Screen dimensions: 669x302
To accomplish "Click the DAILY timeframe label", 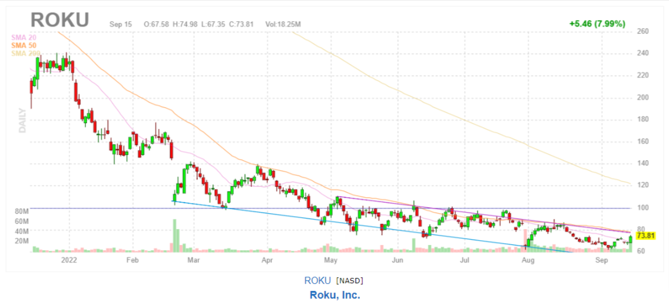I will click(22, 120).
